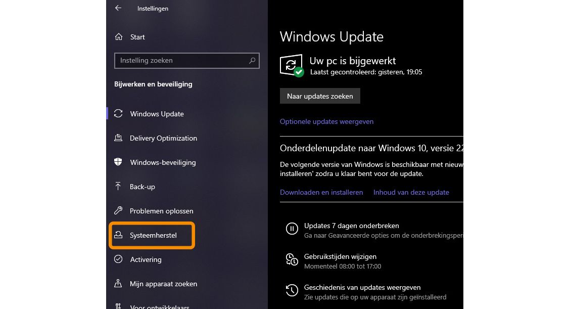Click the Windows Update sync icon in sidebar
The height and width of the screenshot is (309, 570).
pyautogui.click(x=118, y=114)
